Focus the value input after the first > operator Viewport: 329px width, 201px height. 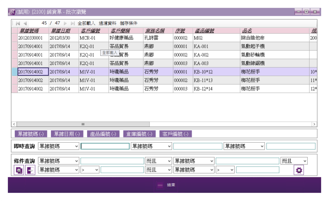122,170
